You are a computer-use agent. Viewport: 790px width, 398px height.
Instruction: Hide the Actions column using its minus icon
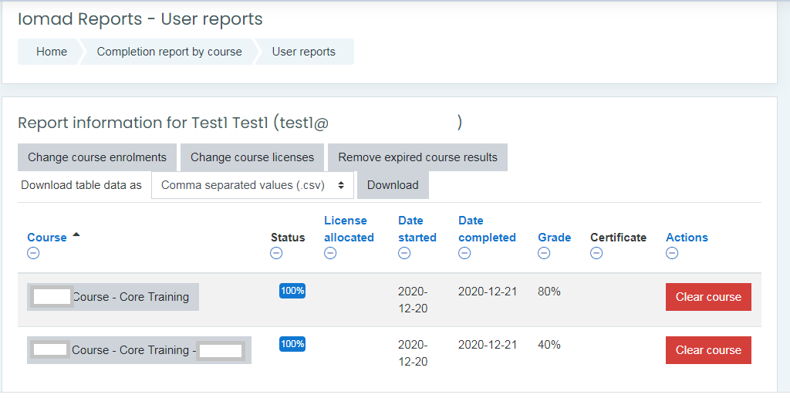pos(672,254)
